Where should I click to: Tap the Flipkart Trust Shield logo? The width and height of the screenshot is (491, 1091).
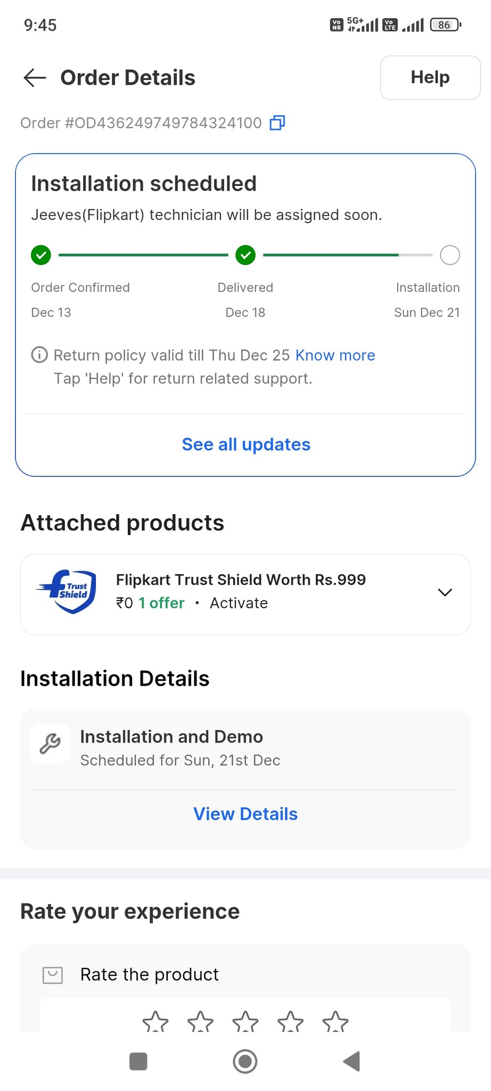click(x=68, y=592)
